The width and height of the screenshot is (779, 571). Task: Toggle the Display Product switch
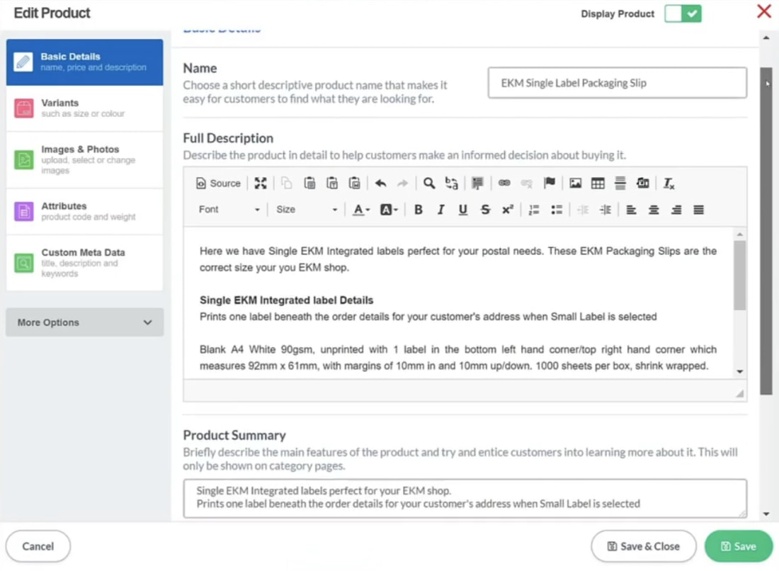(x=683, y=14)
